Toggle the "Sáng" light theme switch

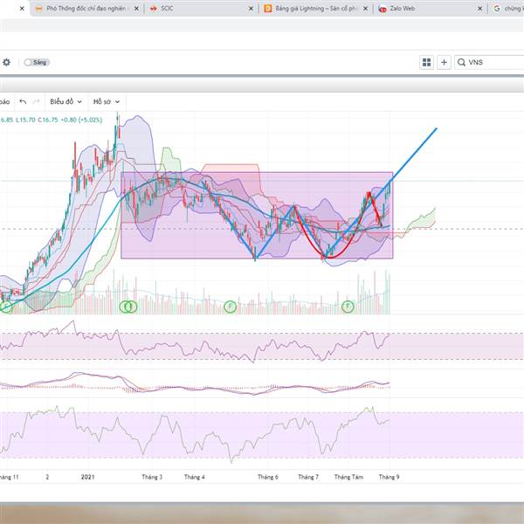click(x=37, y=63)
